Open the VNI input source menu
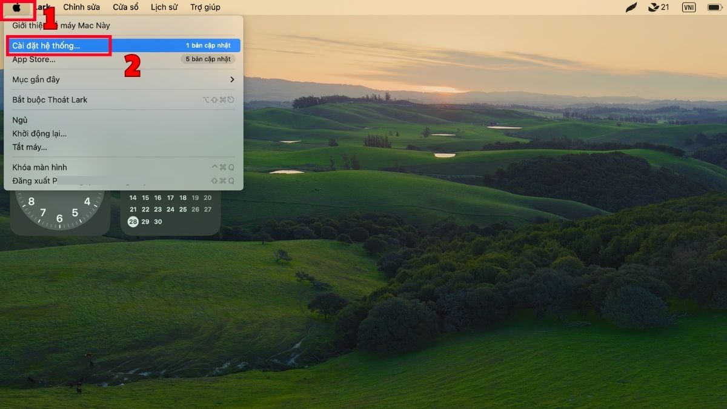727x409 pixels. (689, 7)
